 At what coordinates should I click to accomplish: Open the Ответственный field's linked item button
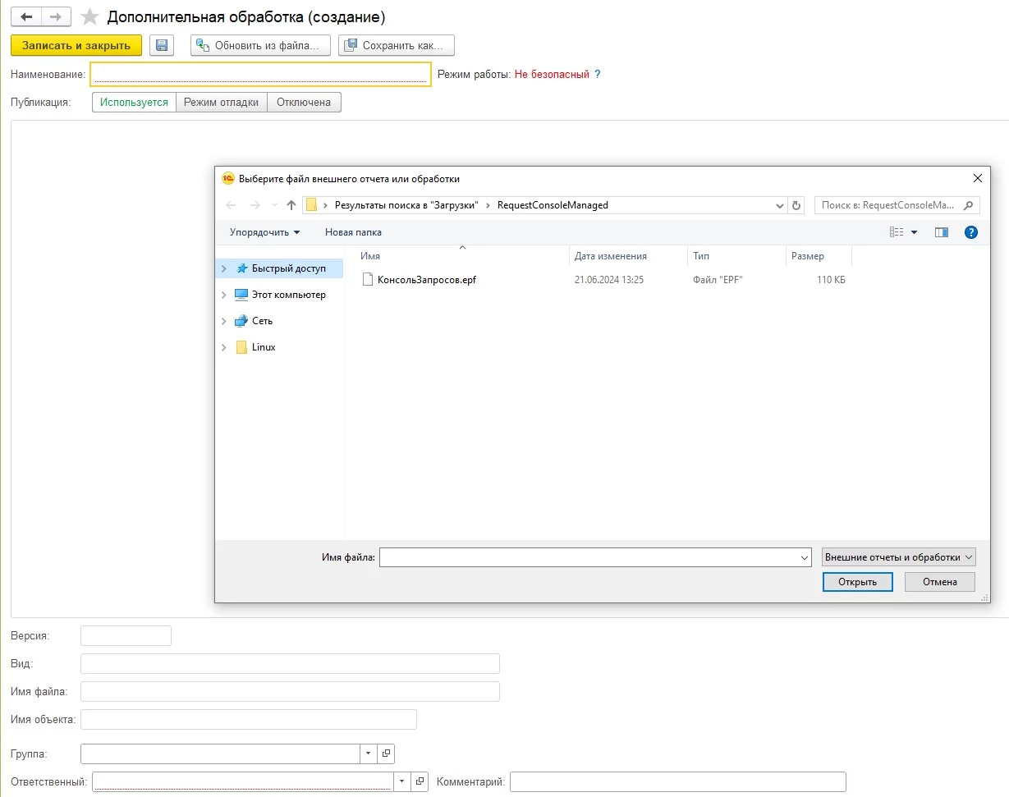click(x=420, y=781)
